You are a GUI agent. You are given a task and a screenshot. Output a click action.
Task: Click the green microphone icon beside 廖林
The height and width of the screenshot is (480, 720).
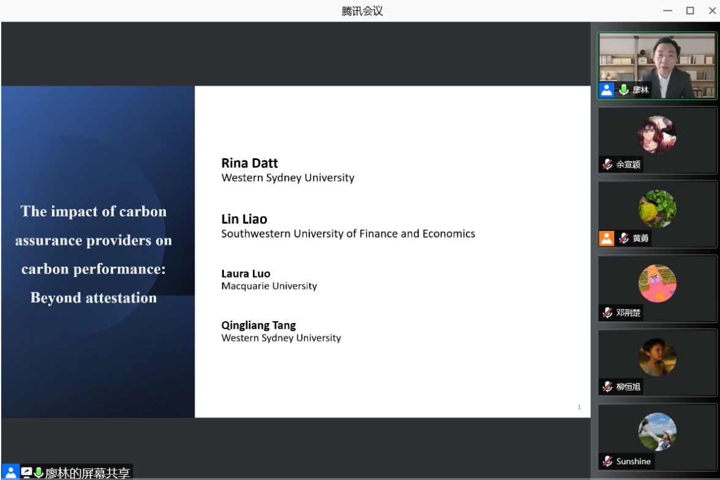(x=623, y=90)
